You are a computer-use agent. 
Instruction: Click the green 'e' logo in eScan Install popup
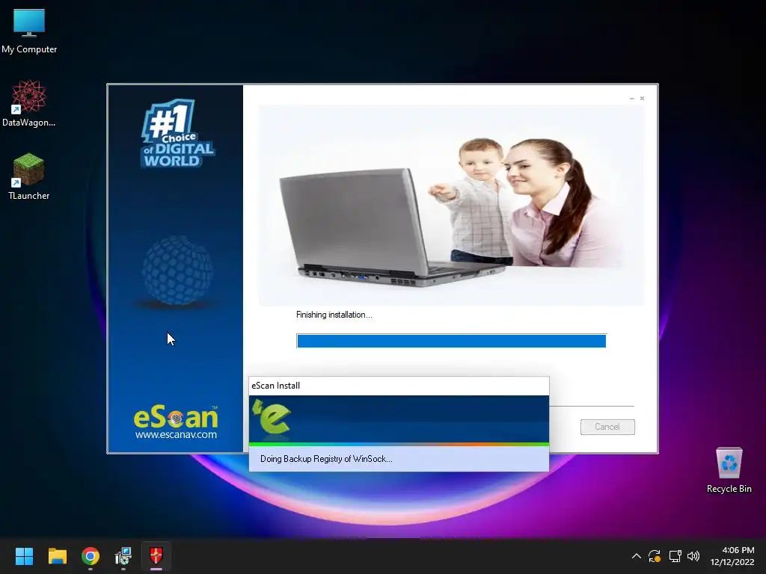tap(272, 416)
